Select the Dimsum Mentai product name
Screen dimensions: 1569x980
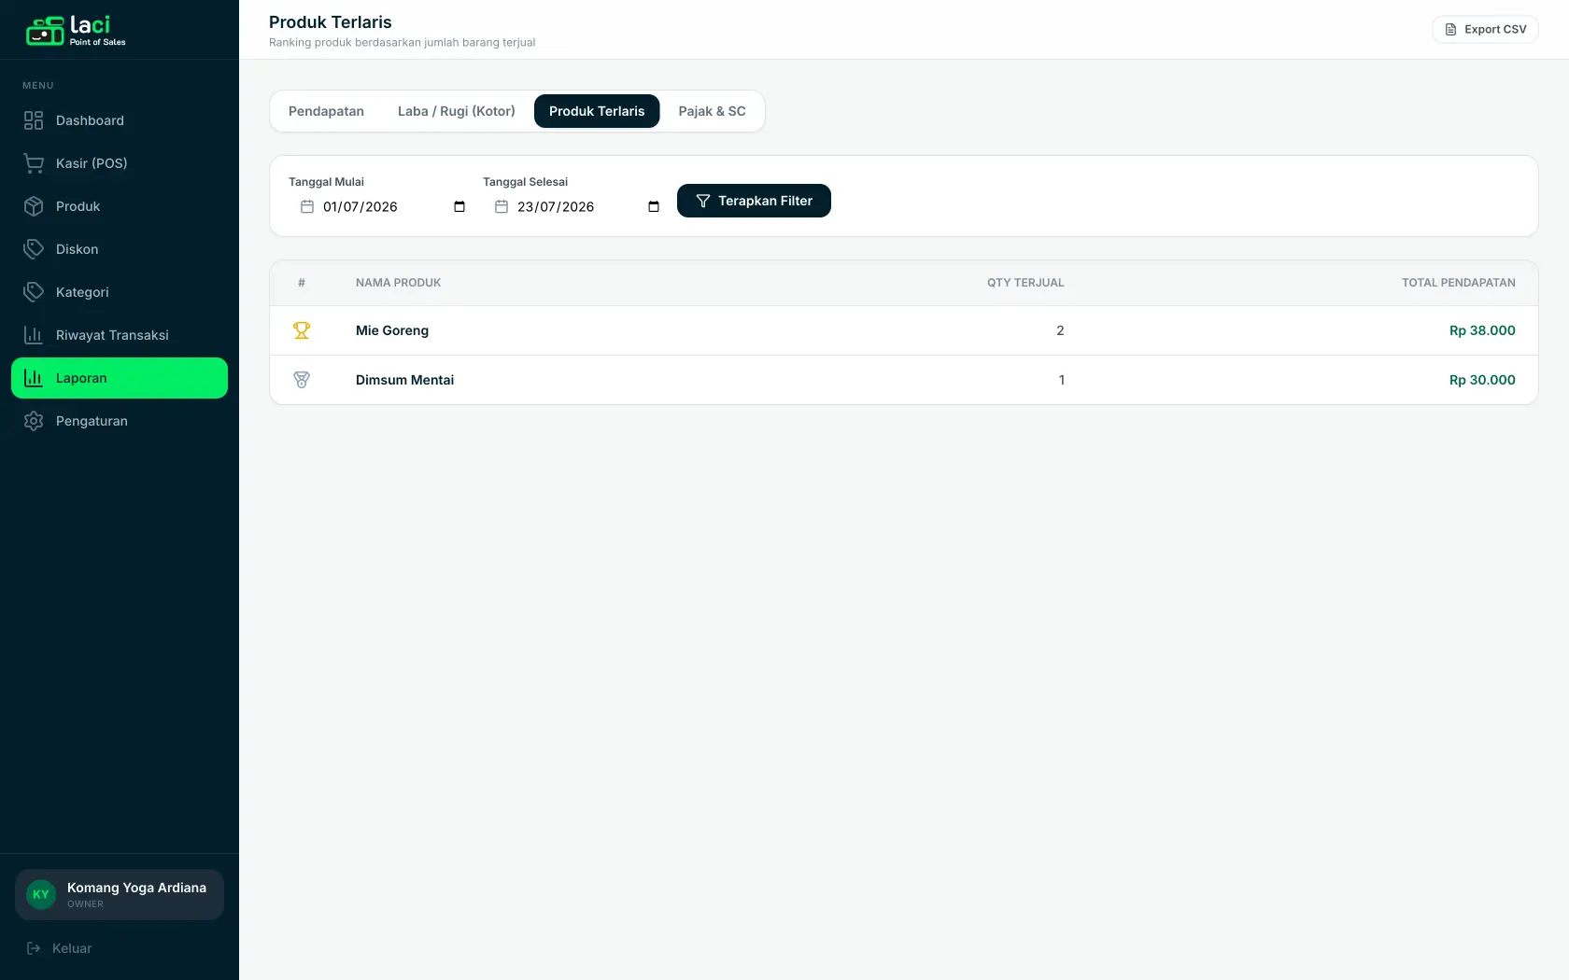[404, 380]
